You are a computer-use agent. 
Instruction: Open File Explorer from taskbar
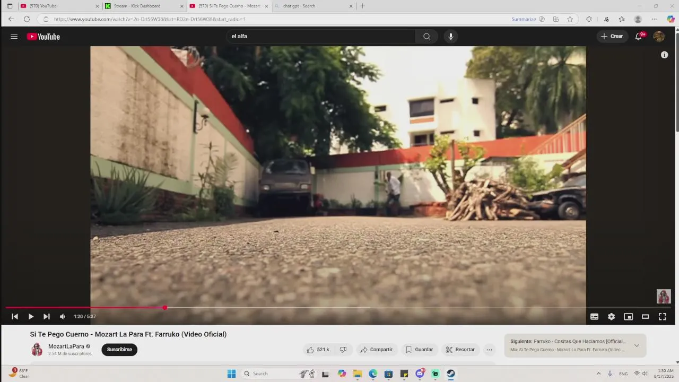pyautogui.click(x=358, y=374)
